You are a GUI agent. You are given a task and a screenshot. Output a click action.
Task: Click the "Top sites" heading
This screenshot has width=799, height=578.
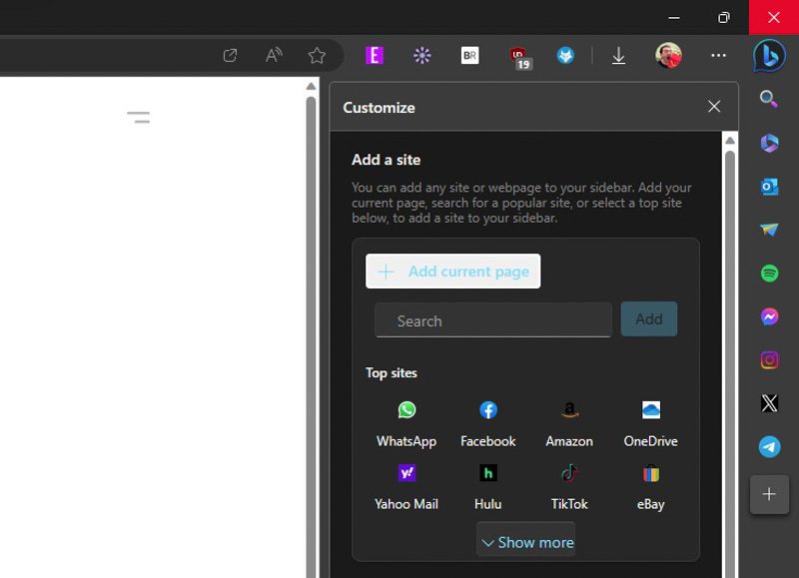(x=392, y=372)
